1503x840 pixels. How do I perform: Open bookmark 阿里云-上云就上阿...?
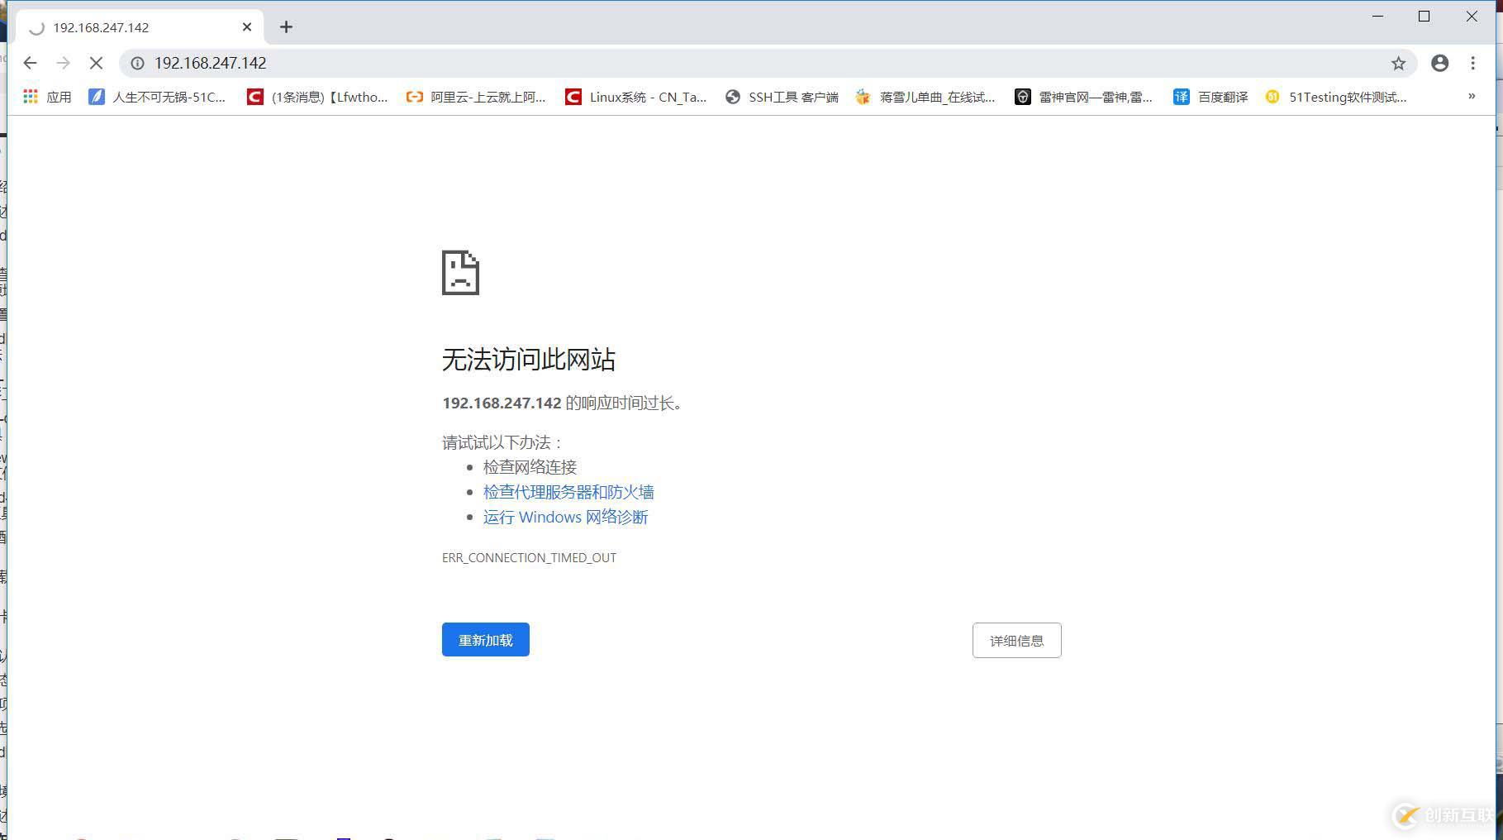(x=476, y=97)
